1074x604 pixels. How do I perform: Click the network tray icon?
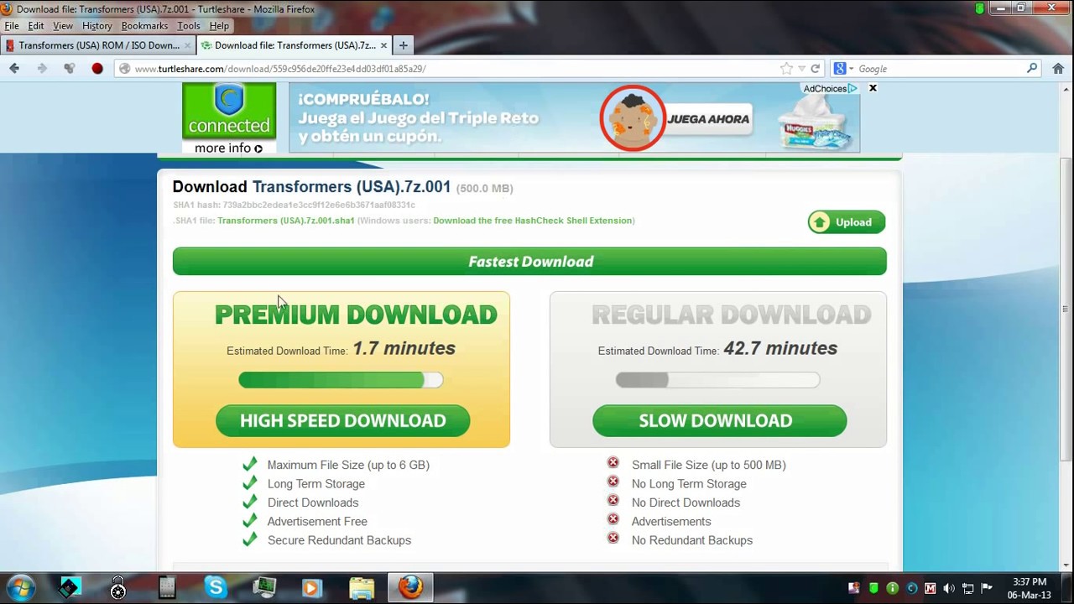point(967,589)
